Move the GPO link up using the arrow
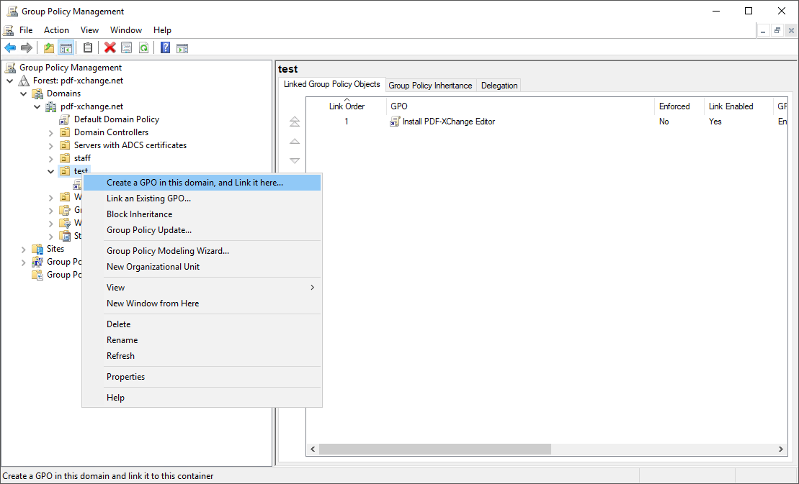This screenshot has width=799, height=484. click(x=294, y=141)
